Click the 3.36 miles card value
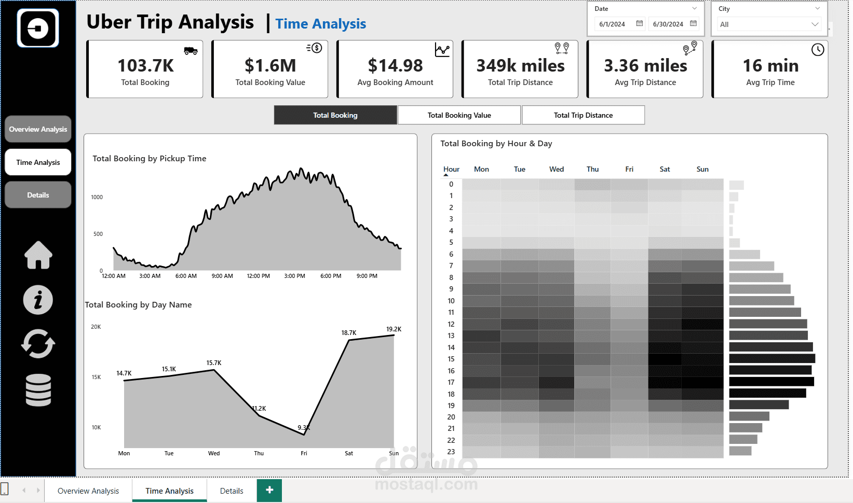853x503 pixels. point(645,65)
